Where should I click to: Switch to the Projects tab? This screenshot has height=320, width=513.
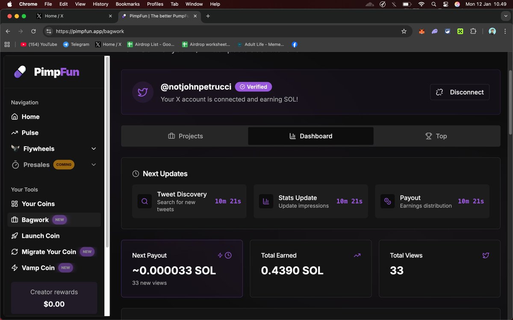pos(185,136)
